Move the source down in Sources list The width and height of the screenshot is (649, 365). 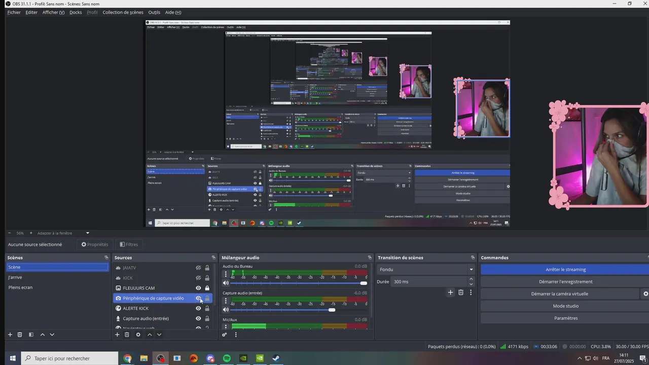coord(159,335)
